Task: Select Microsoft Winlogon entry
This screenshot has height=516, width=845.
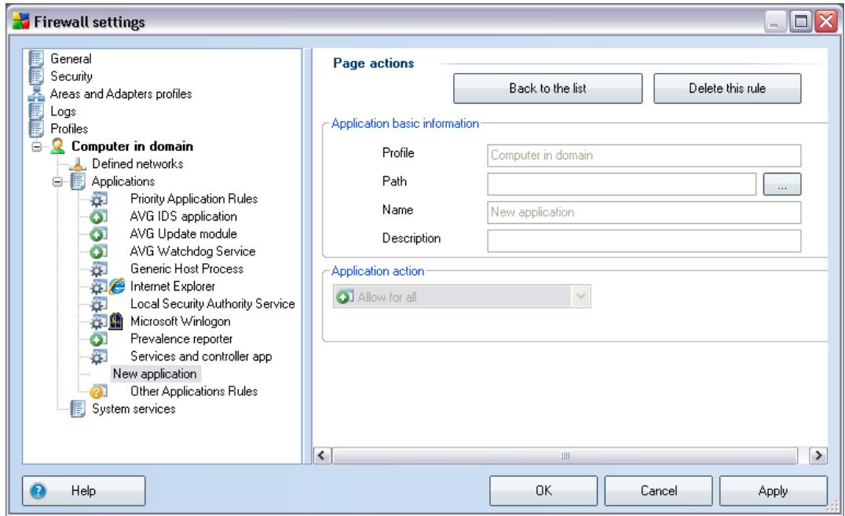Action: (x=180, y=321)
